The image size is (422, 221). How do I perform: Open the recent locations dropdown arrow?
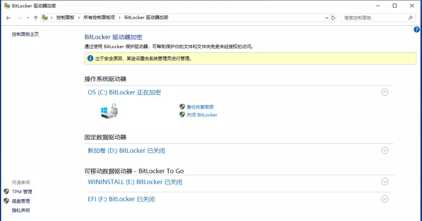pos(28,18)
